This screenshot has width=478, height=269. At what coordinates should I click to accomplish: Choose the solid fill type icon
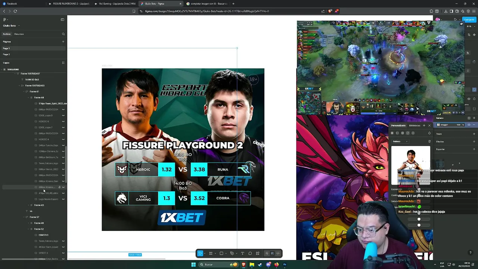(392, 133)
